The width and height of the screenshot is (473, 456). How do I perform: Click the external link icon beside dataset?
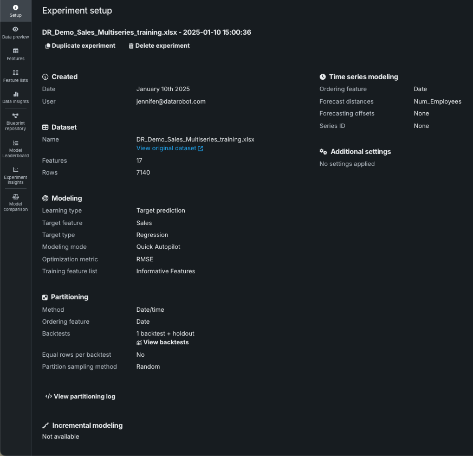click(x=200, y=149)
